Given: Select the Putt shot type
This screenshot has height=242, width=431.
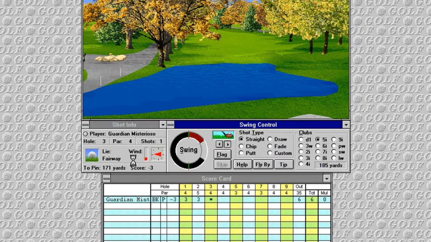Looking at the screenshot, I should click(x=247, y=153).
